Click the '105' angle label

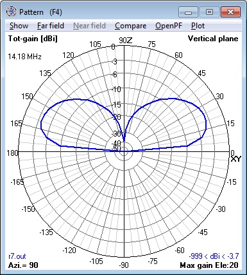(x=95, y=44)
